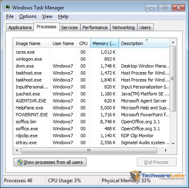189x188 pixels.
Task: Click Show processes from all users
Action: 50,162
